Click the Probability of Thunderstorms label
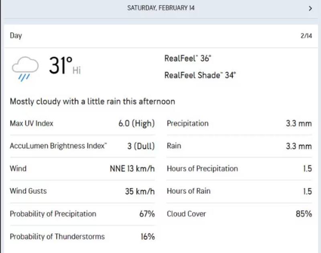321x253 pixels. tap(57, 237)
